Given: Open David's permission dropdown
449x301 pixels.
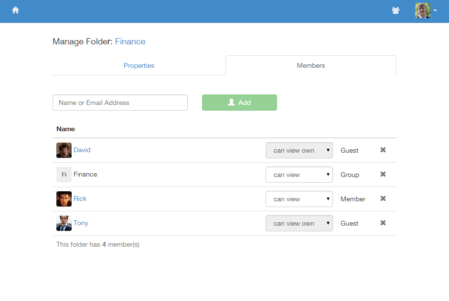Looking at the screenshot, I should coord(299,150).
